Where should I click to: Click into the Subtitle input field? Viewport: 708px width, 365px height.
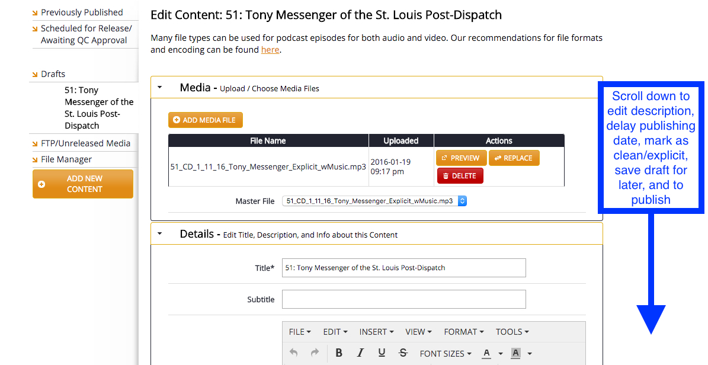[403, 299]
